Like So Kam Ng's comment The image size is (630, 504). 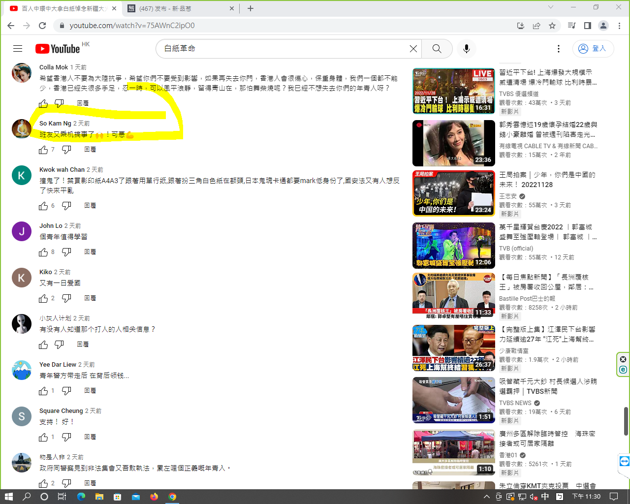(x=43, y=150)
